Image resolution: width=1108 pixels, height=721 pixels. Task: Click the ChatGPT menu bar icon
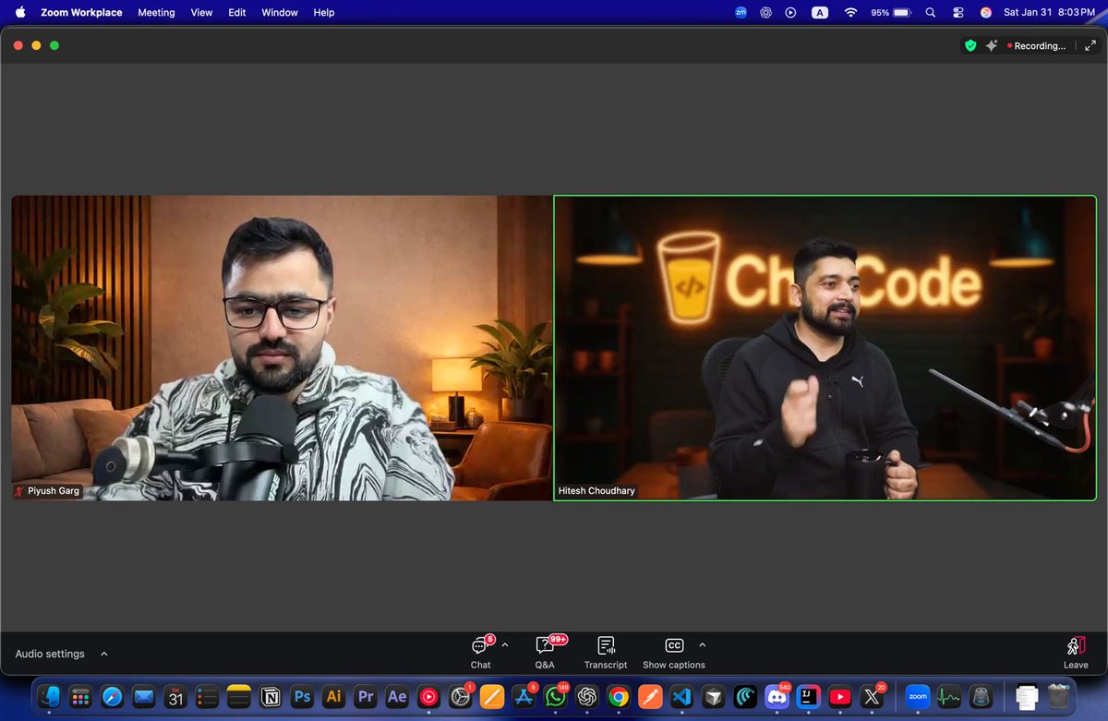[766, 12]
